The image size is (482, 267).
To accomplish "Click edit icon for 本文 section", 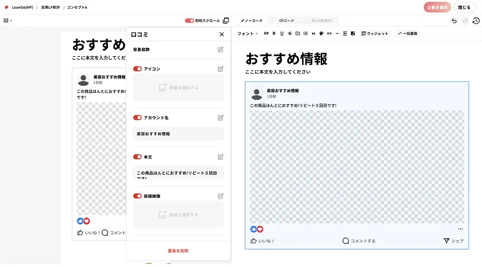I will pos(220,157).
